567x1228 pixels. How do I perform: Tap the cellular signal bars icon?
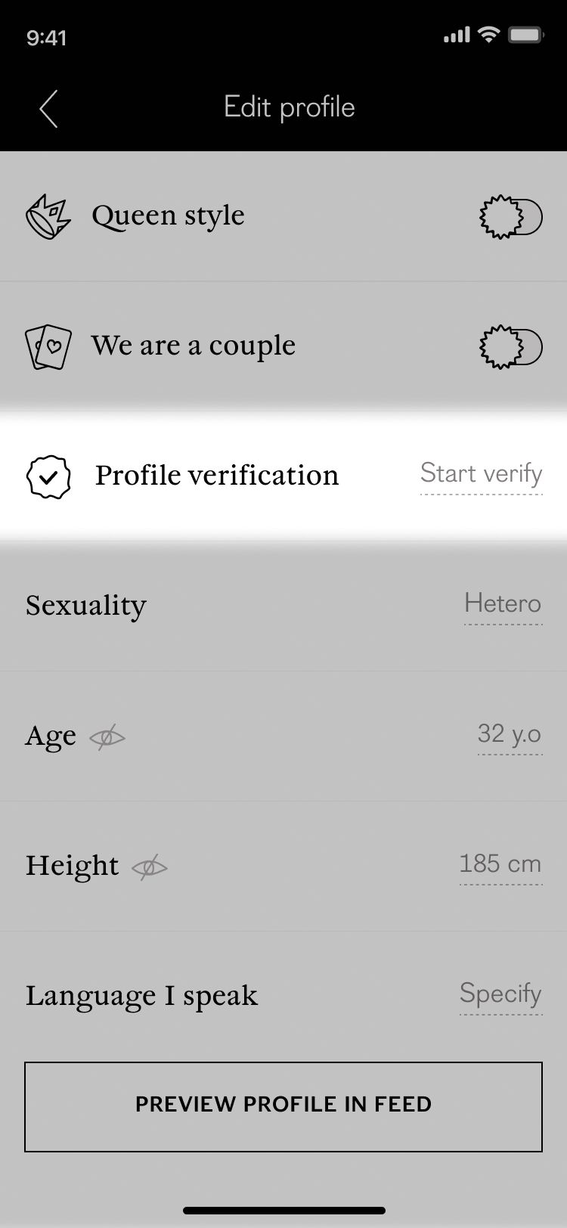pos(457,35)
